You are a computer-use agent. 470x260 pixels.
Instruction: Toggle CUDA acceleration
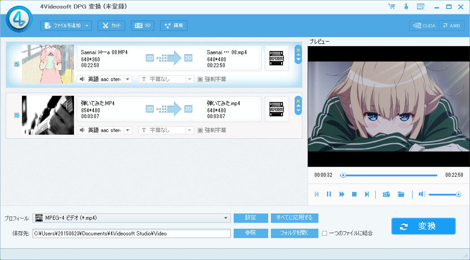point(424,26)
